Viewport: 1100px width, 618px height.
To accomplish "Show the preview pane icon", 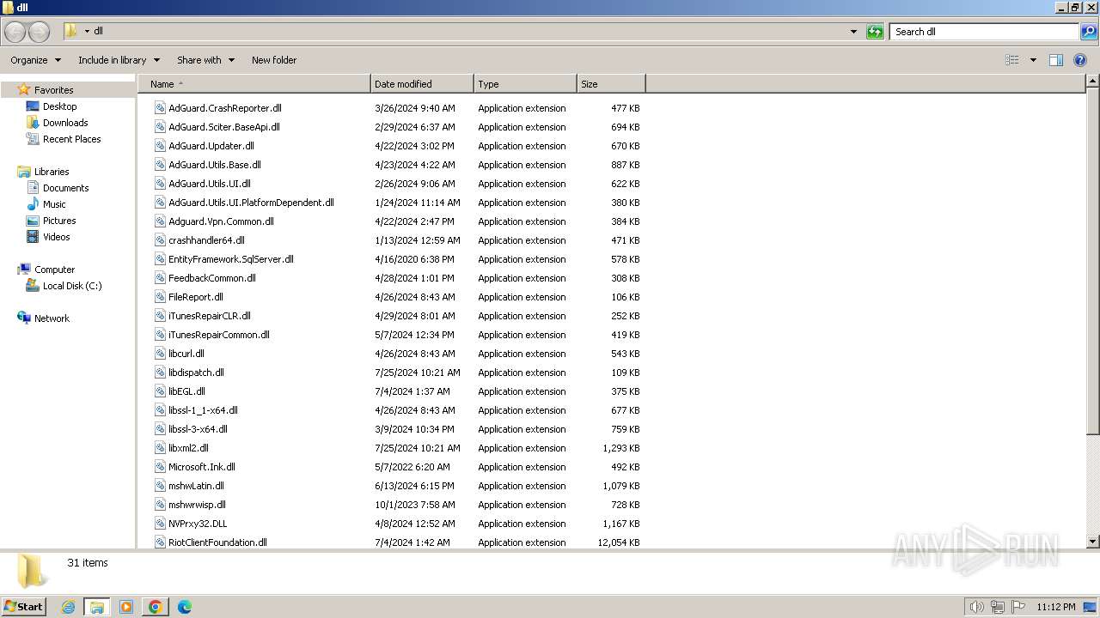I will 1056,60.
